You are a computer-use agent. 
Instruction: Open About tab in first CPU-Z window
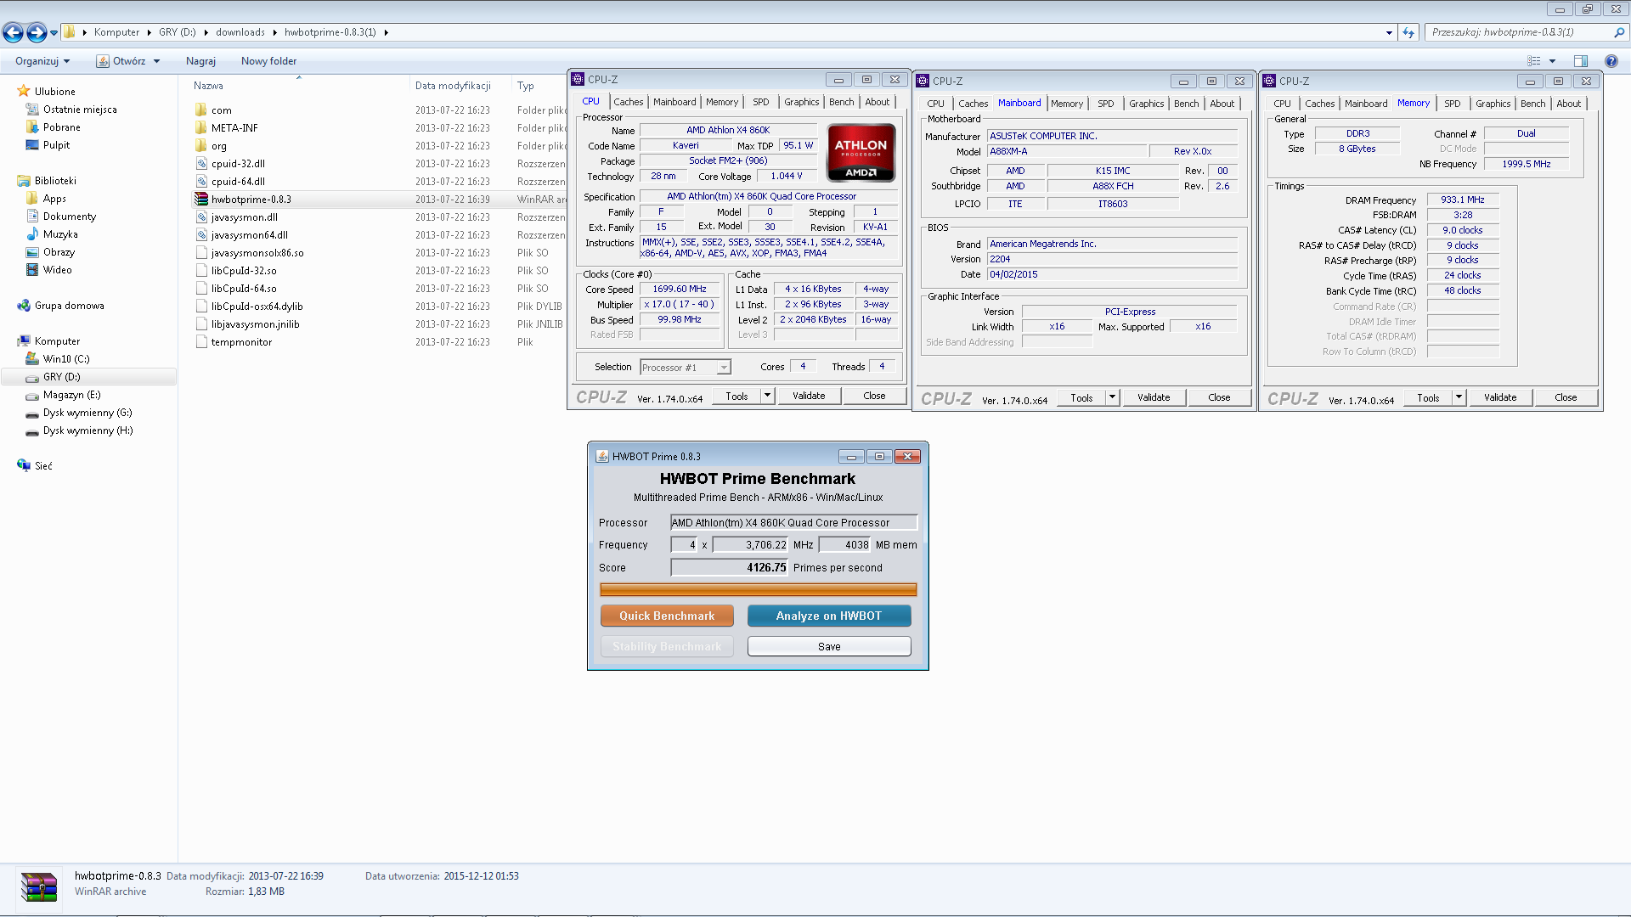click(878, 102)
